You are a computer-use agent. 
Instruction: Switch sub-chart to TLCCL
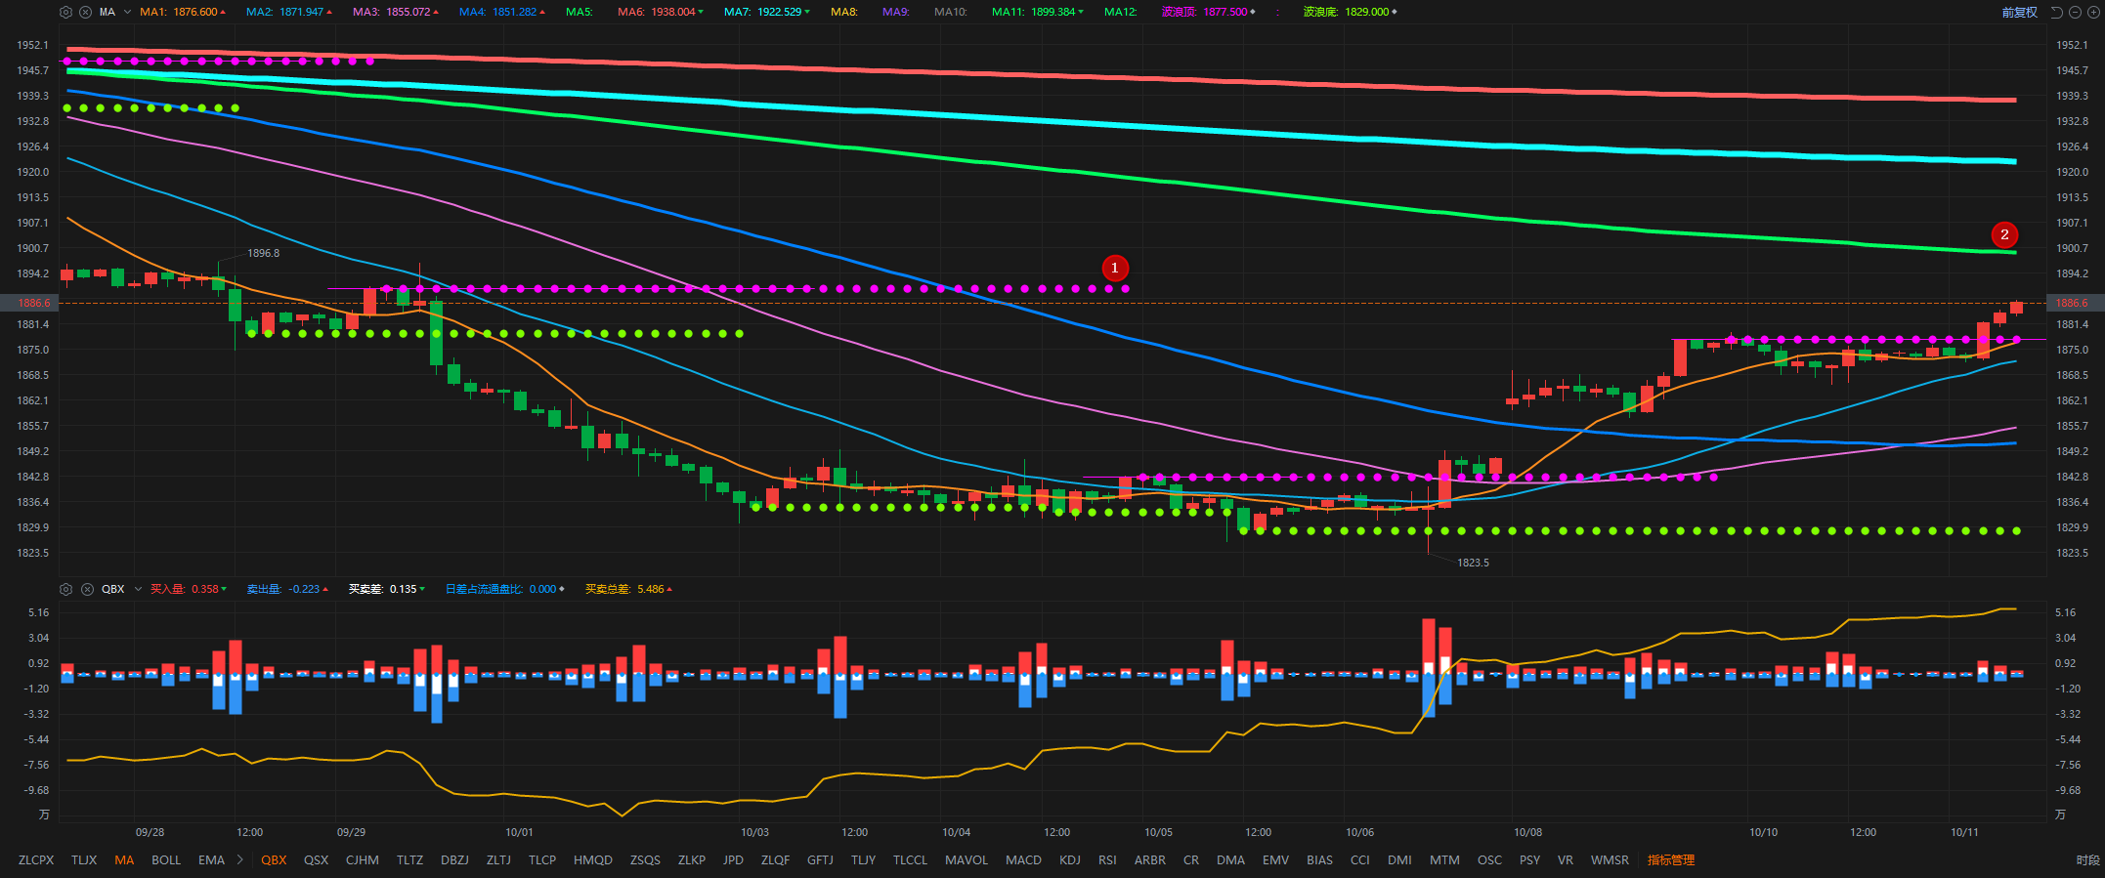coord(910,859)
